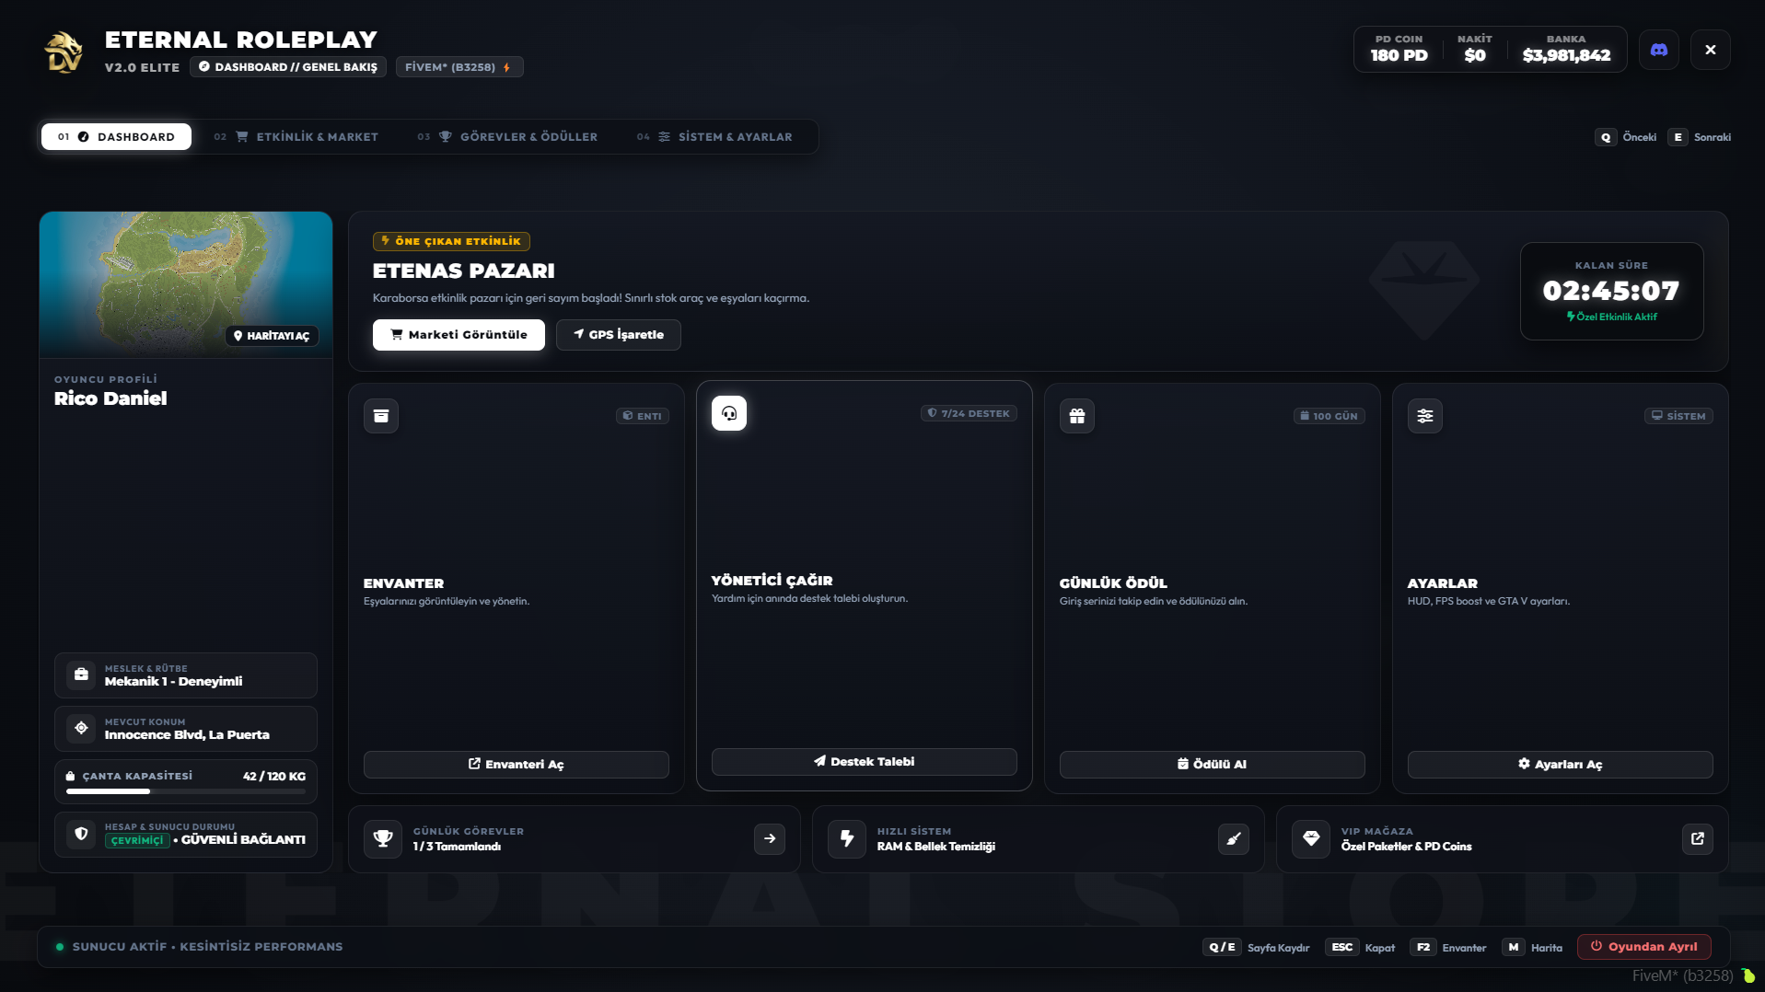Screen dimensions: 1765x992
Task: Click the Banka balance $3,981,842
Action: 1566,55
